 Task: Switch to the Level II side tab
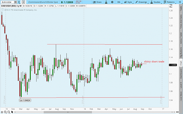[x=181, y=85]
